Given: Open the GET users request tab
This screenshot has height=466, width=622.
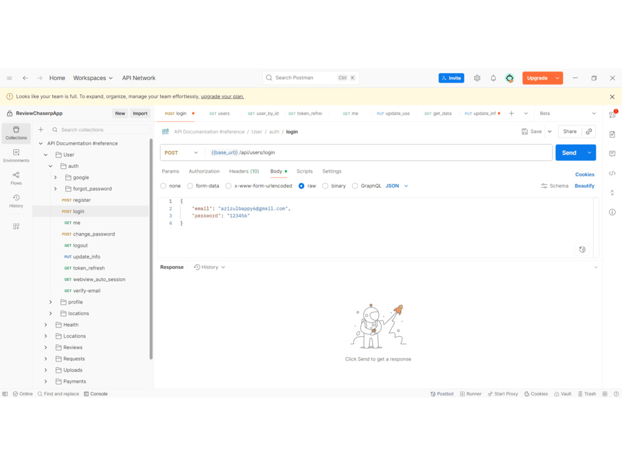Looking at the screenshot, I should [x=220, y=113].
